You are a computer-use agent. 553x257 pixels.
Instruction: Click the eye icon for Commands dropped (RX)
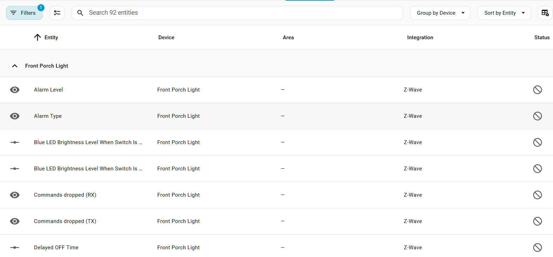(x=15, y=195)
